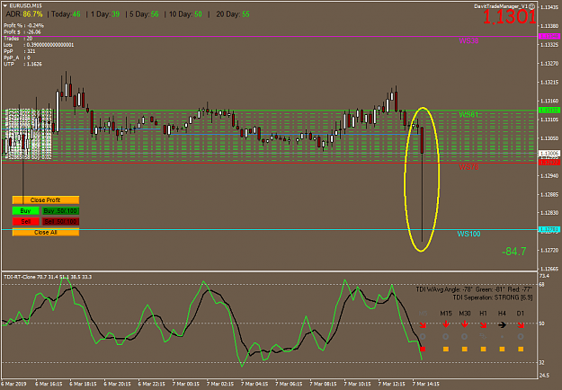
Task: Click the orange square under D1
Action: pos(521,349)
